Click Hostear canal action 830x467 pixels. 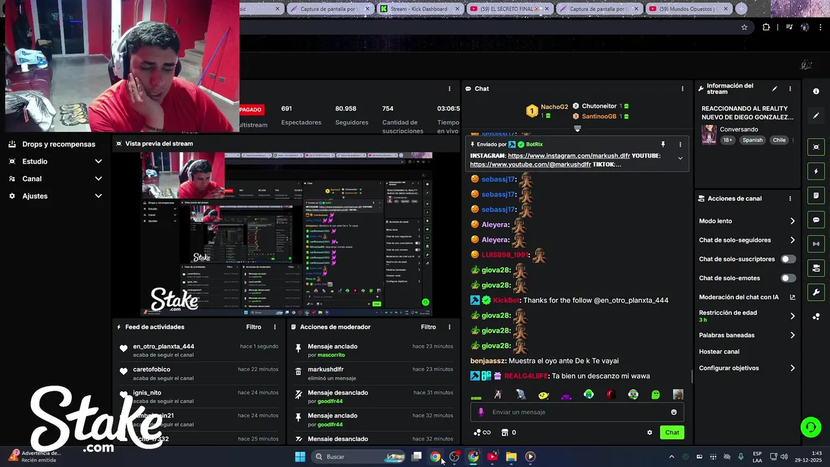point(719,352)
